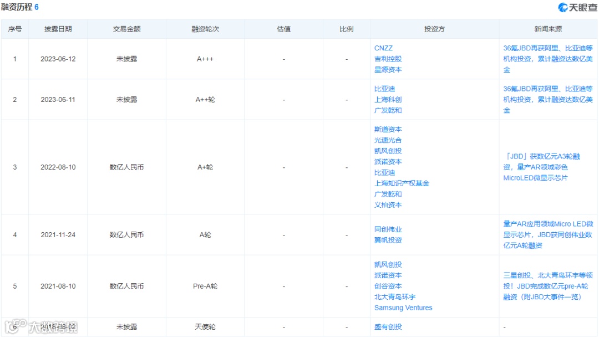Select 未披露 amount in 2023-06-12 row
The width and height of the screenshot is (599, 338).
[127, 59]
